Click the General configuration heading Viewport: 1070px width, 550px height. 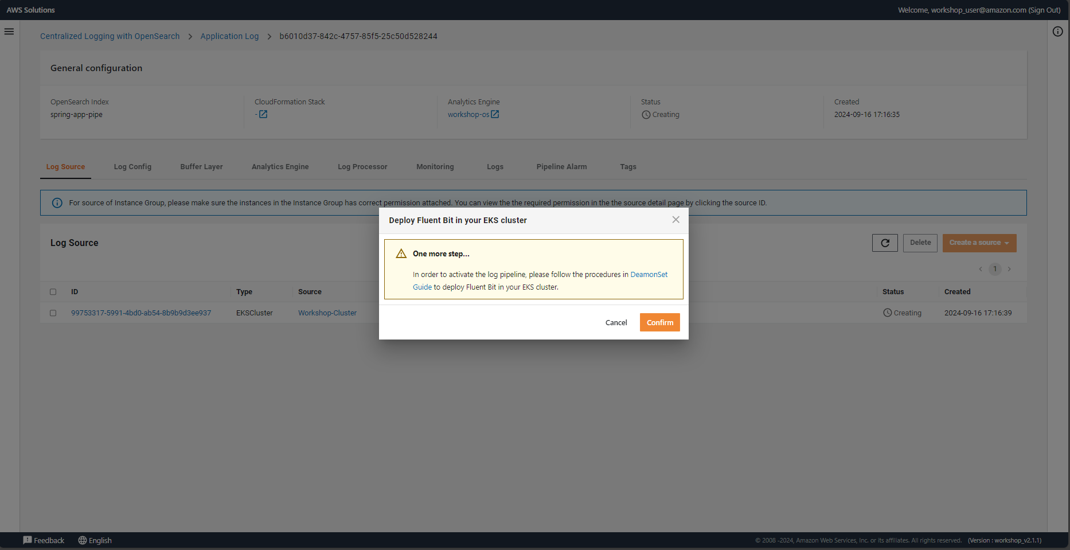tap(96, 68)
